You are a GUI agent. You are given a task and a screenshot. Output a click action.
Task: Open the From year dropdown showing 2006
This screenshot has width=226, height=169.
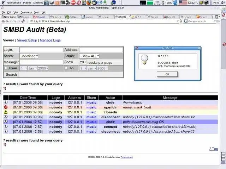tap(43, 68)
